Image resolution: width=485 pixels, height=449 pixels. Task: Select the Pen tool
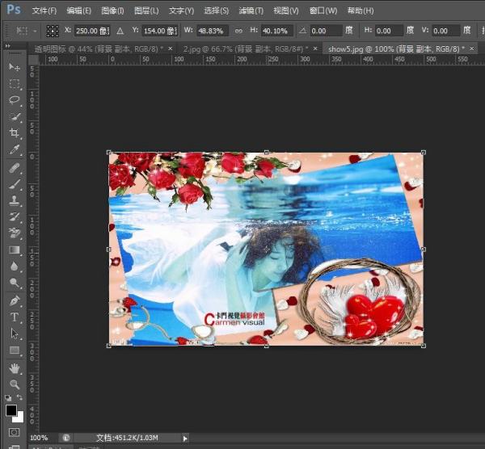[14, 300]
